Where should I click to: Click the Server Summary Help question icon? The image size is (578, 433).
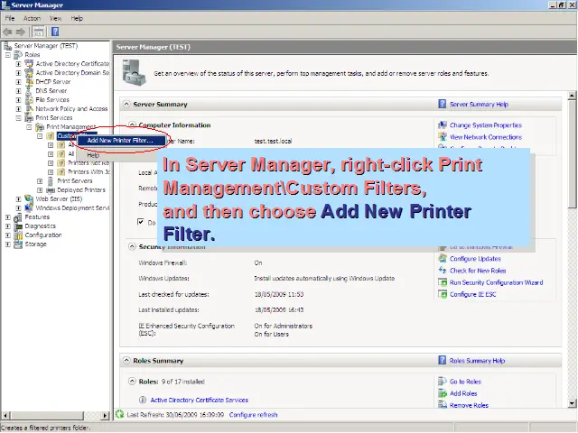click(442, 104)
